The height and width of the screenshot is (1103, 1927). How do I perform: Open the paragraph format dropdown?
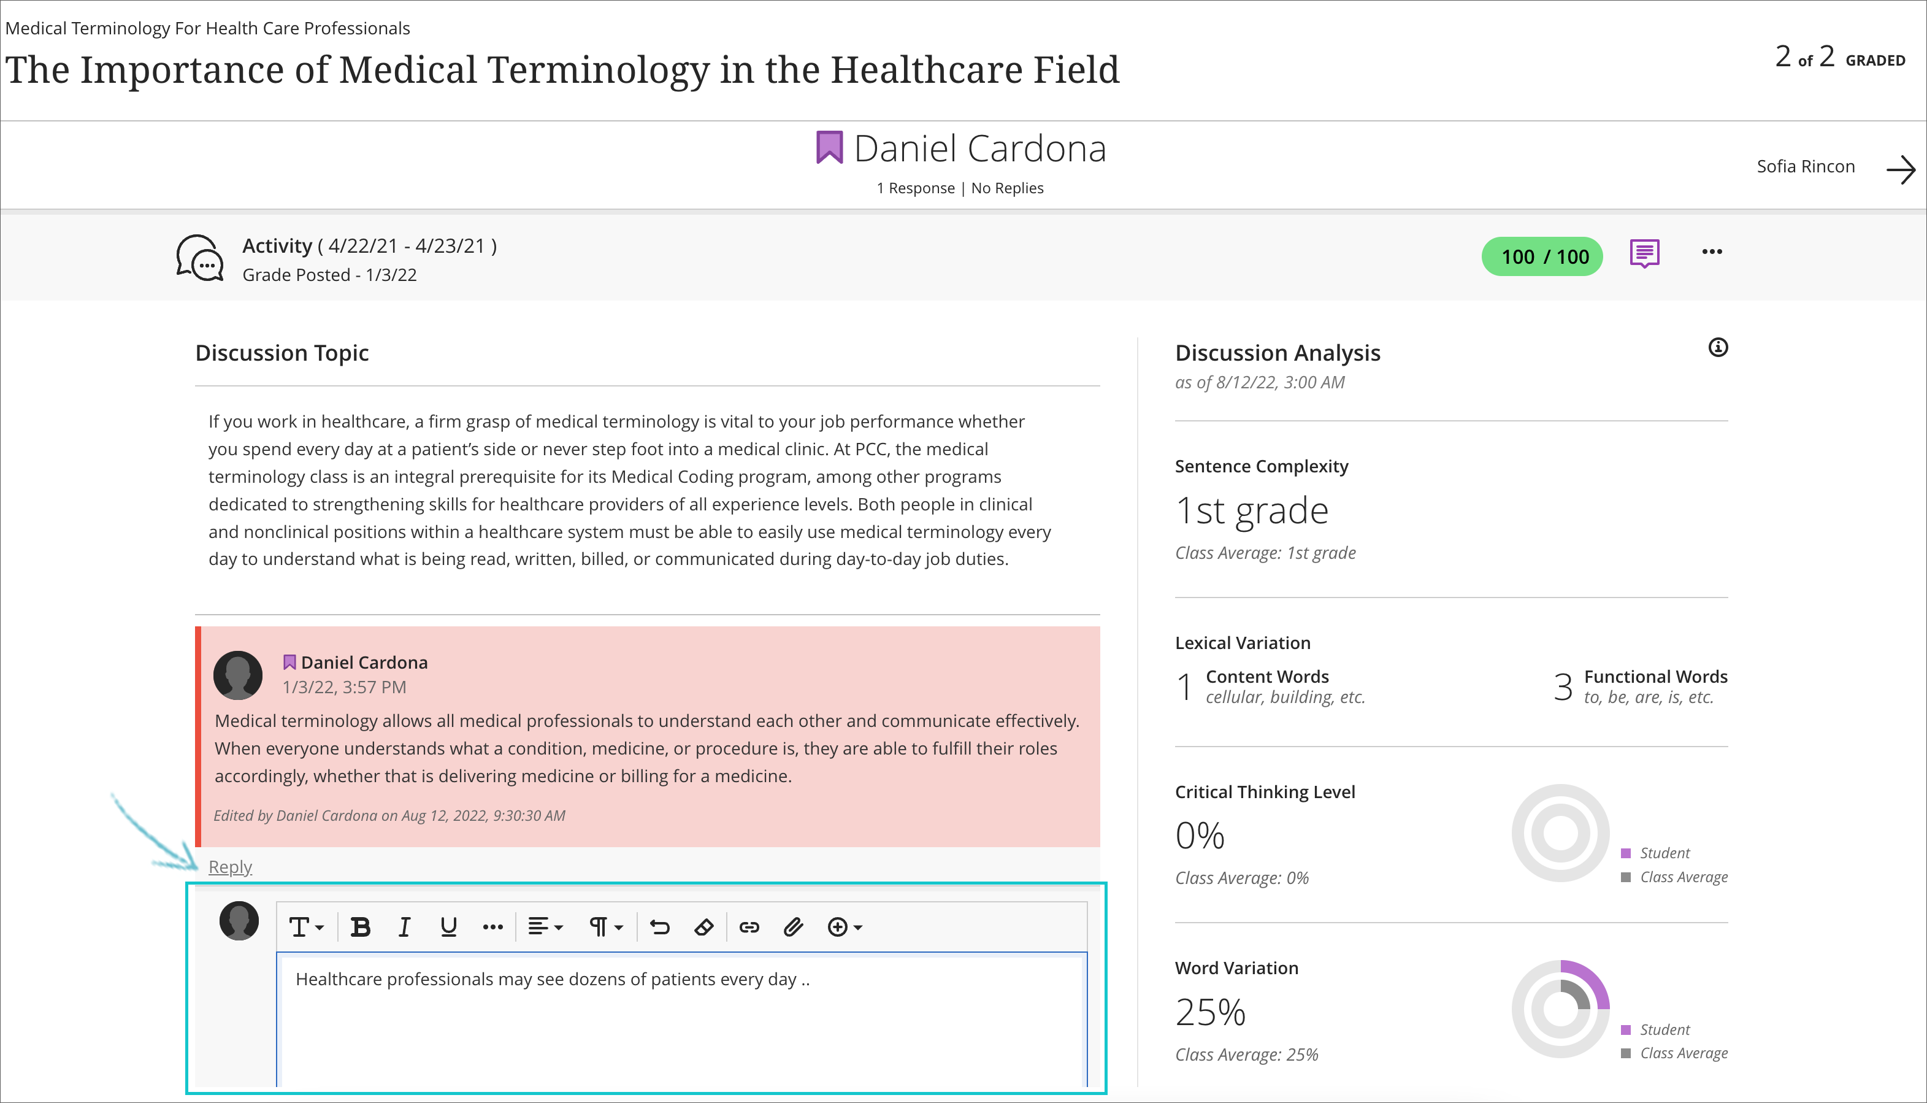click(605, 926)
